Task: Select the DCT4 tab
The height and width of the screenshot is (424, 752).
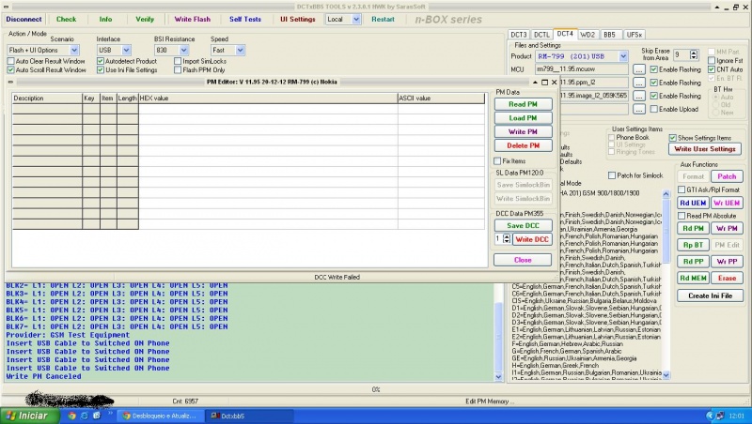Action: (x=565, y=34)
